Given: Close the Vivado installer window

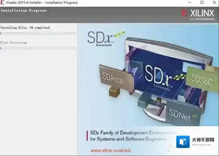Looking at the screenshot, I should [213, 3].
